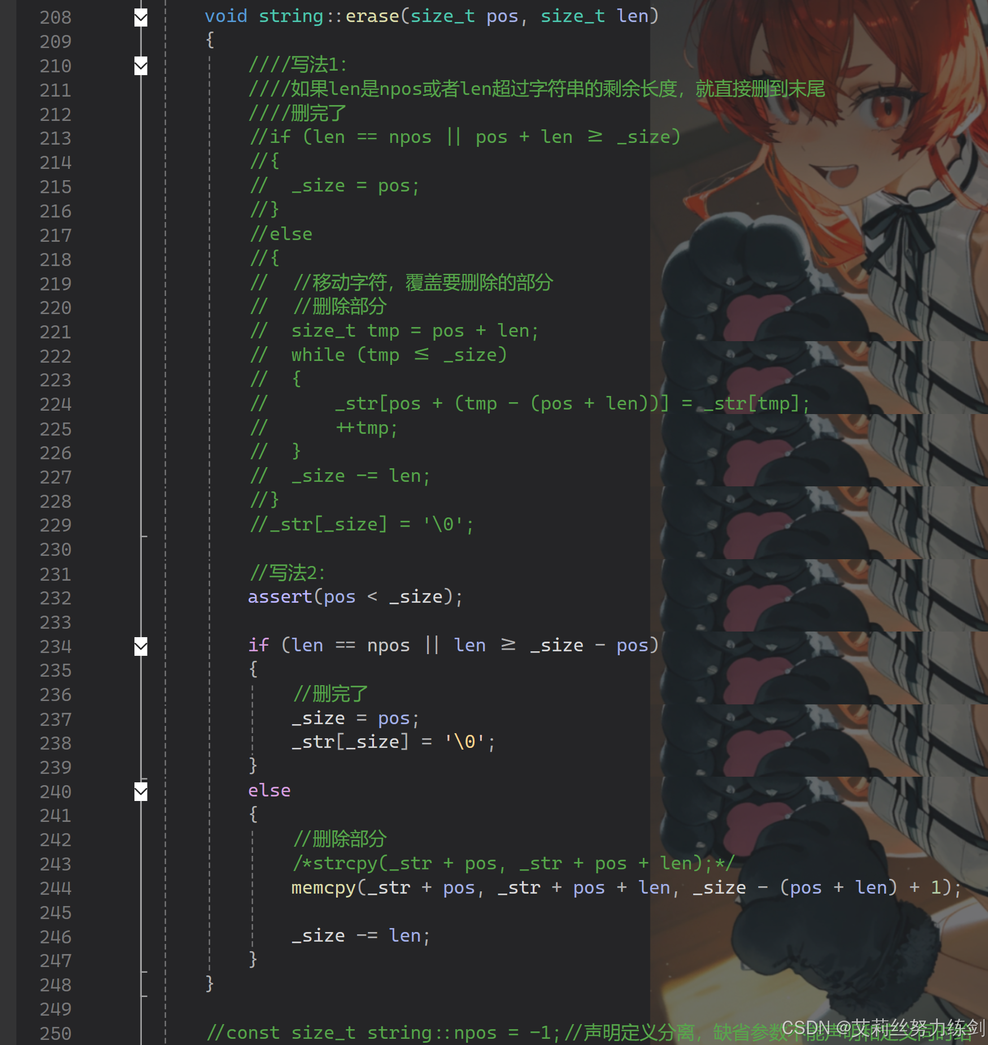Click the commented '//else' line
Screen dimensions: 988x1045
click(x=281, y=234)
